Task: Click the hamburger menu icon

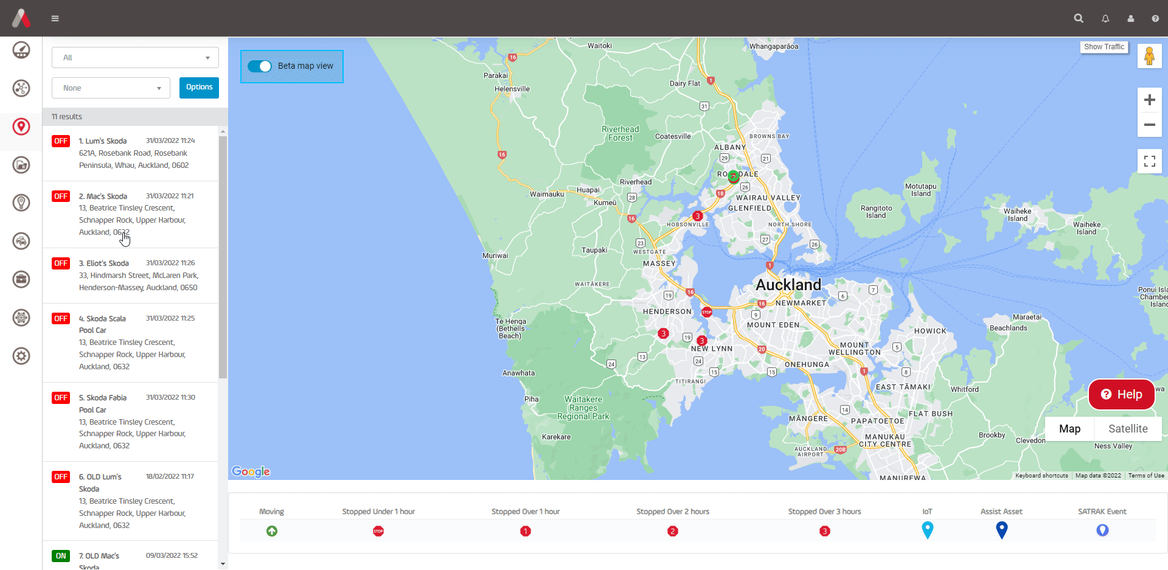Action: pos(55,18)
